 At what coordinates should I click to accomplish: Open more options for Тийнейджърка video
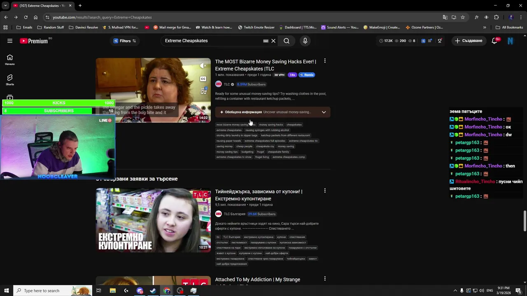pos(325,191)
